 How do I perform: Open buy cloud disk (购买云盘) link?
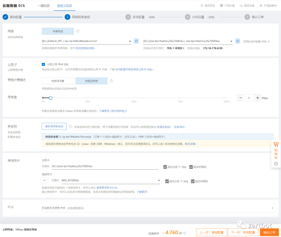click(x=247, y=5)
